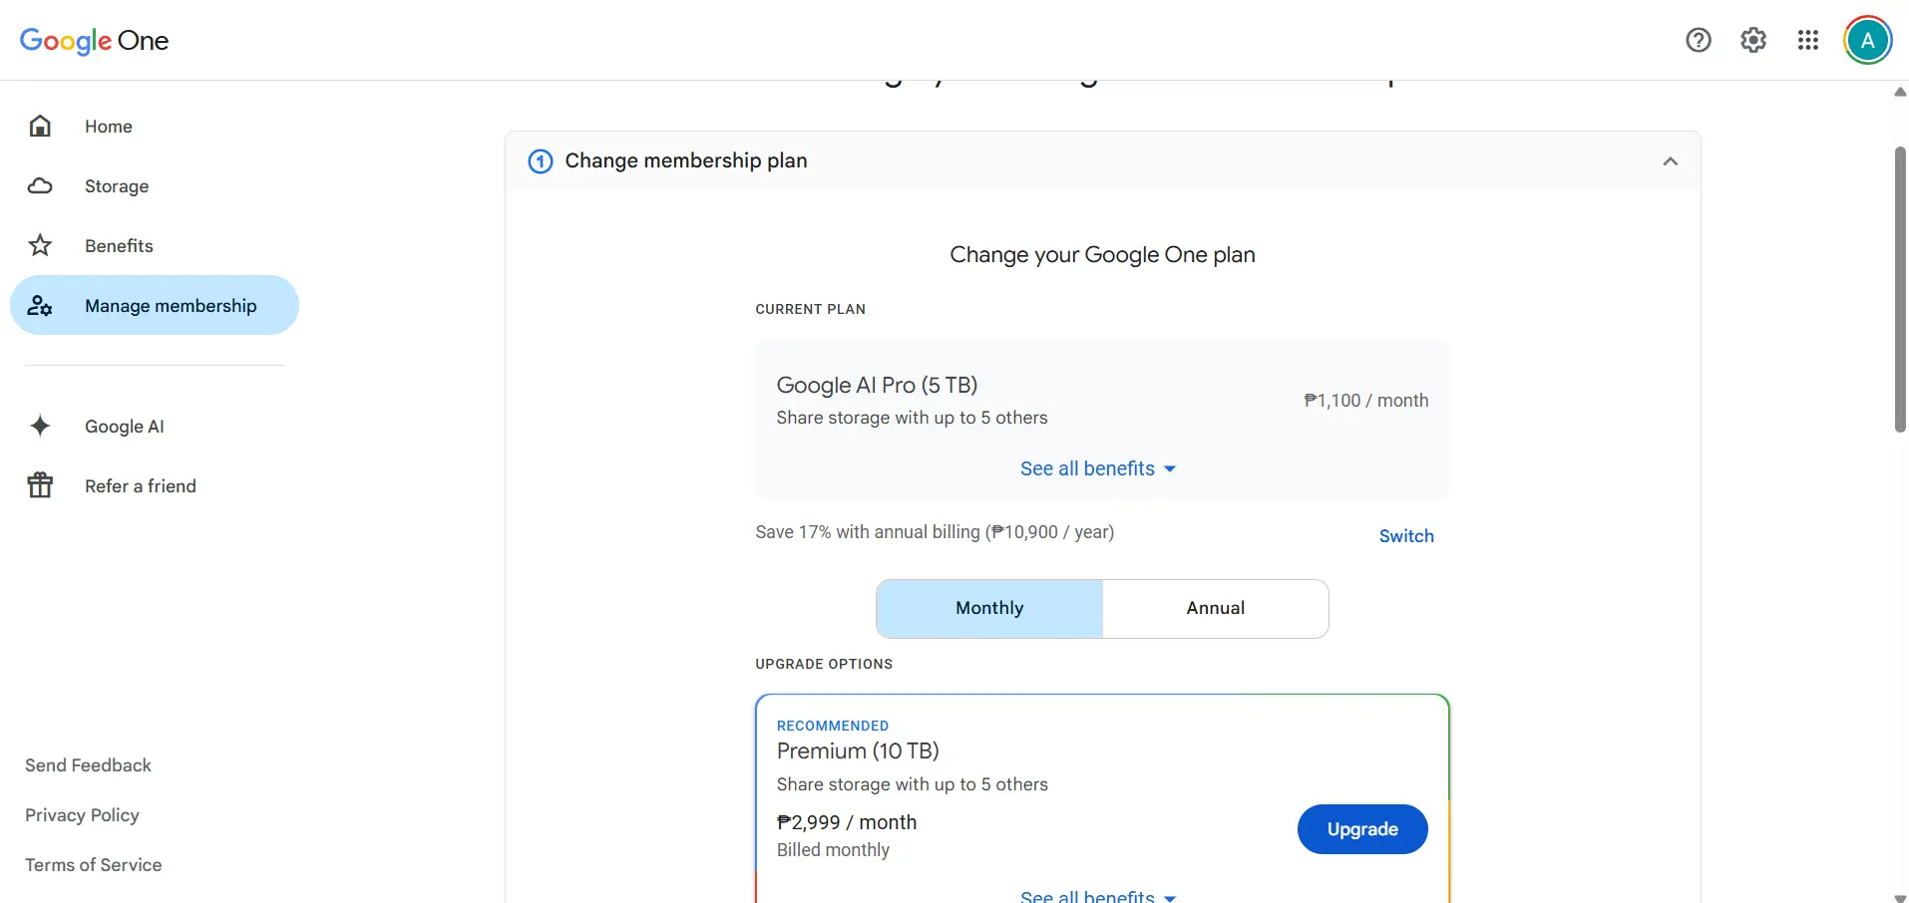This screenshot has width=1909, height=903.
Task: Expand See all benefits for current plan
Action: (1098, 468)
